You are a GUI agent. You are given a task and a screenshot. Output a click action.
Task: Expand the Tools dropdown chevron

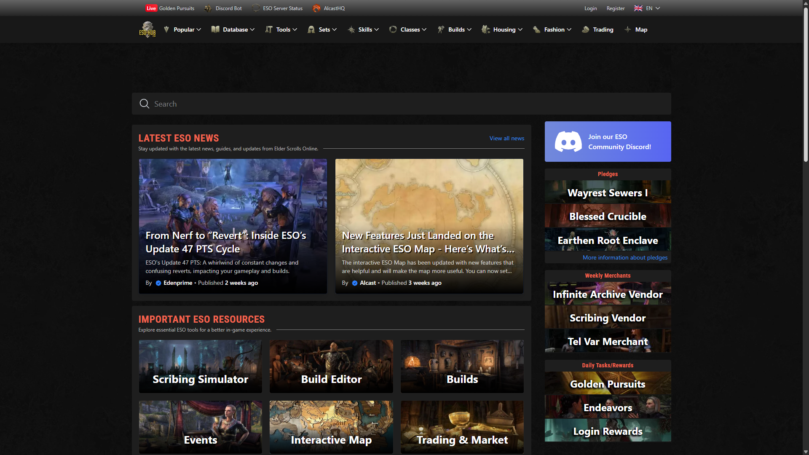(295, 29)
